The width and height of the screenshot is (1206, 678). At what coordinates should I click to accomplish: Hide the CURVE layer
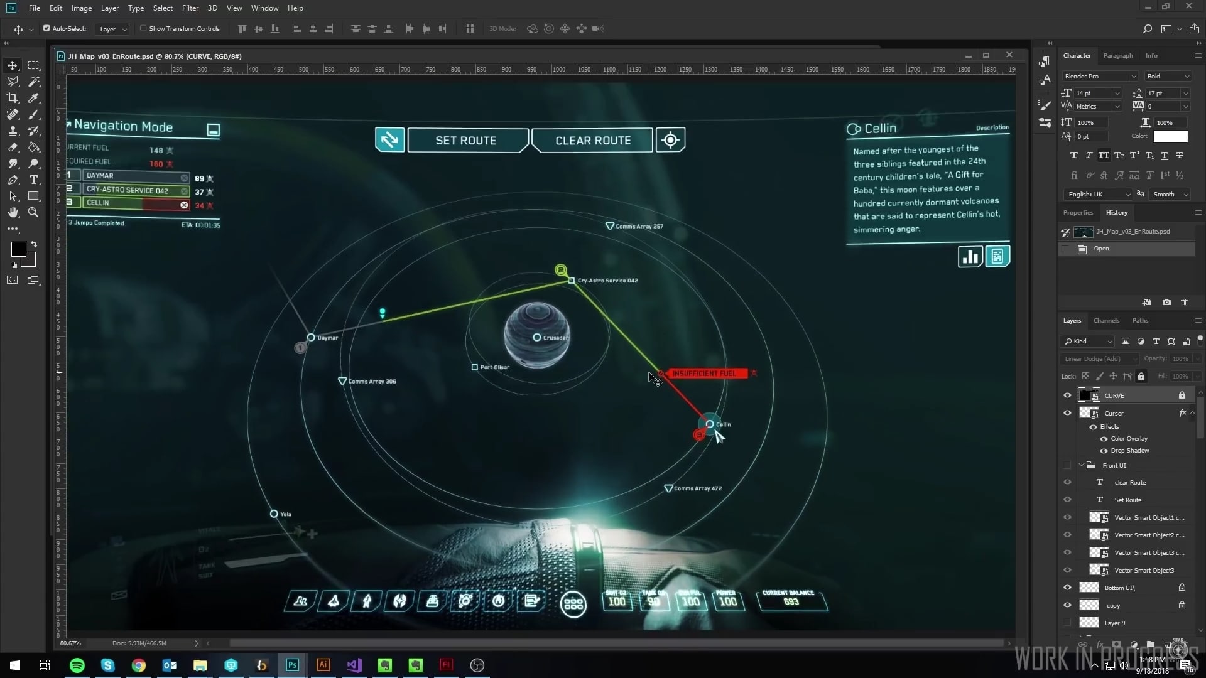[x=1067, y=395]
